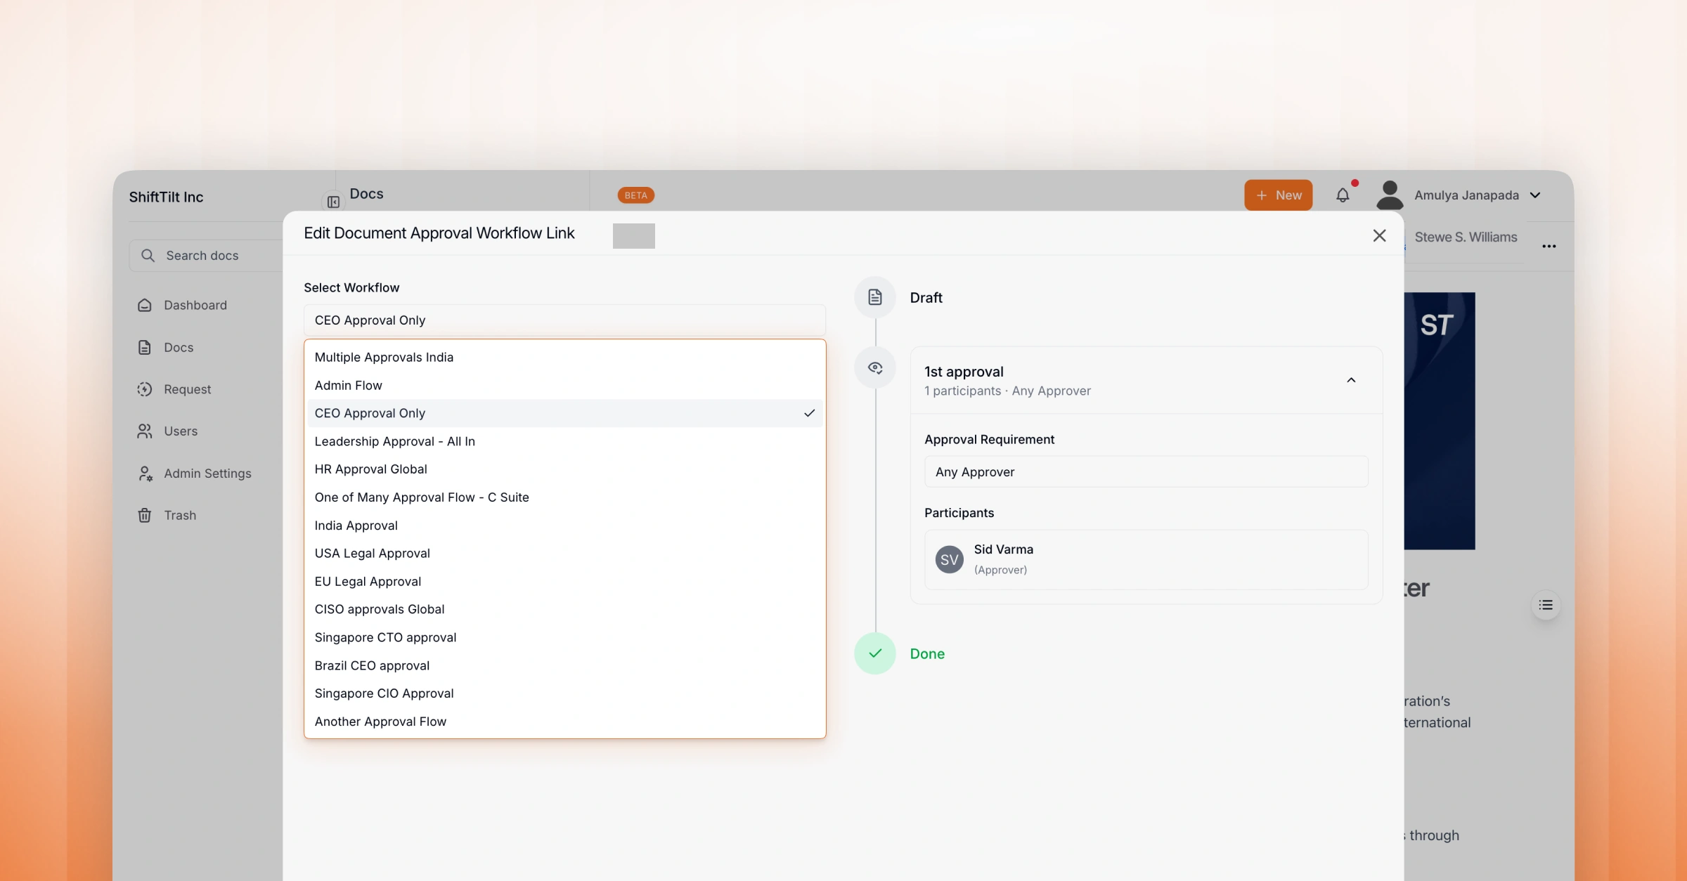The image size is (1687, 881).
Task: Pick Singapore CIO Approval
Action: click(564, 693)
